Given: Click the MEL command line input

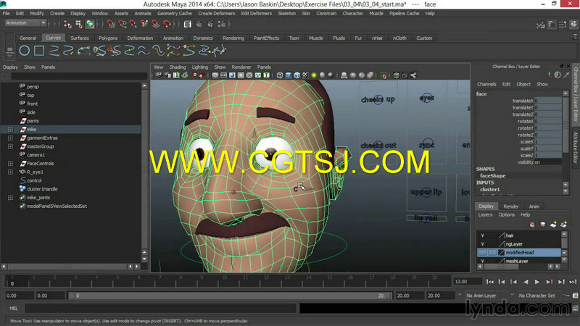Looking at the screenshot, I should pyautogui.click(x=160, y=309).
